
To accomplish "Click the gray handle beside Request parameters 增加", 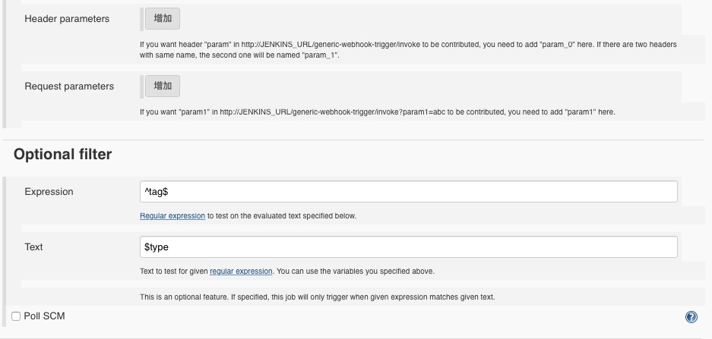I will 142,86.
